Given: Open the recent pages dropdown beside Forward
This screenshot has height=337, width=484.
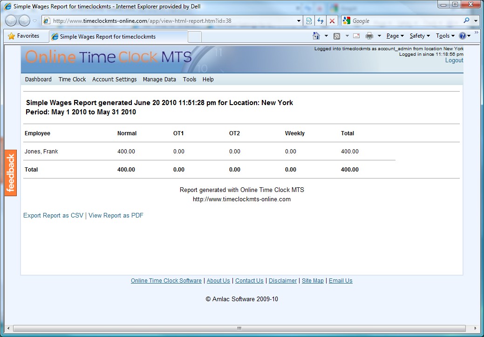Looking at the screenshot, I should coord(34,21).
